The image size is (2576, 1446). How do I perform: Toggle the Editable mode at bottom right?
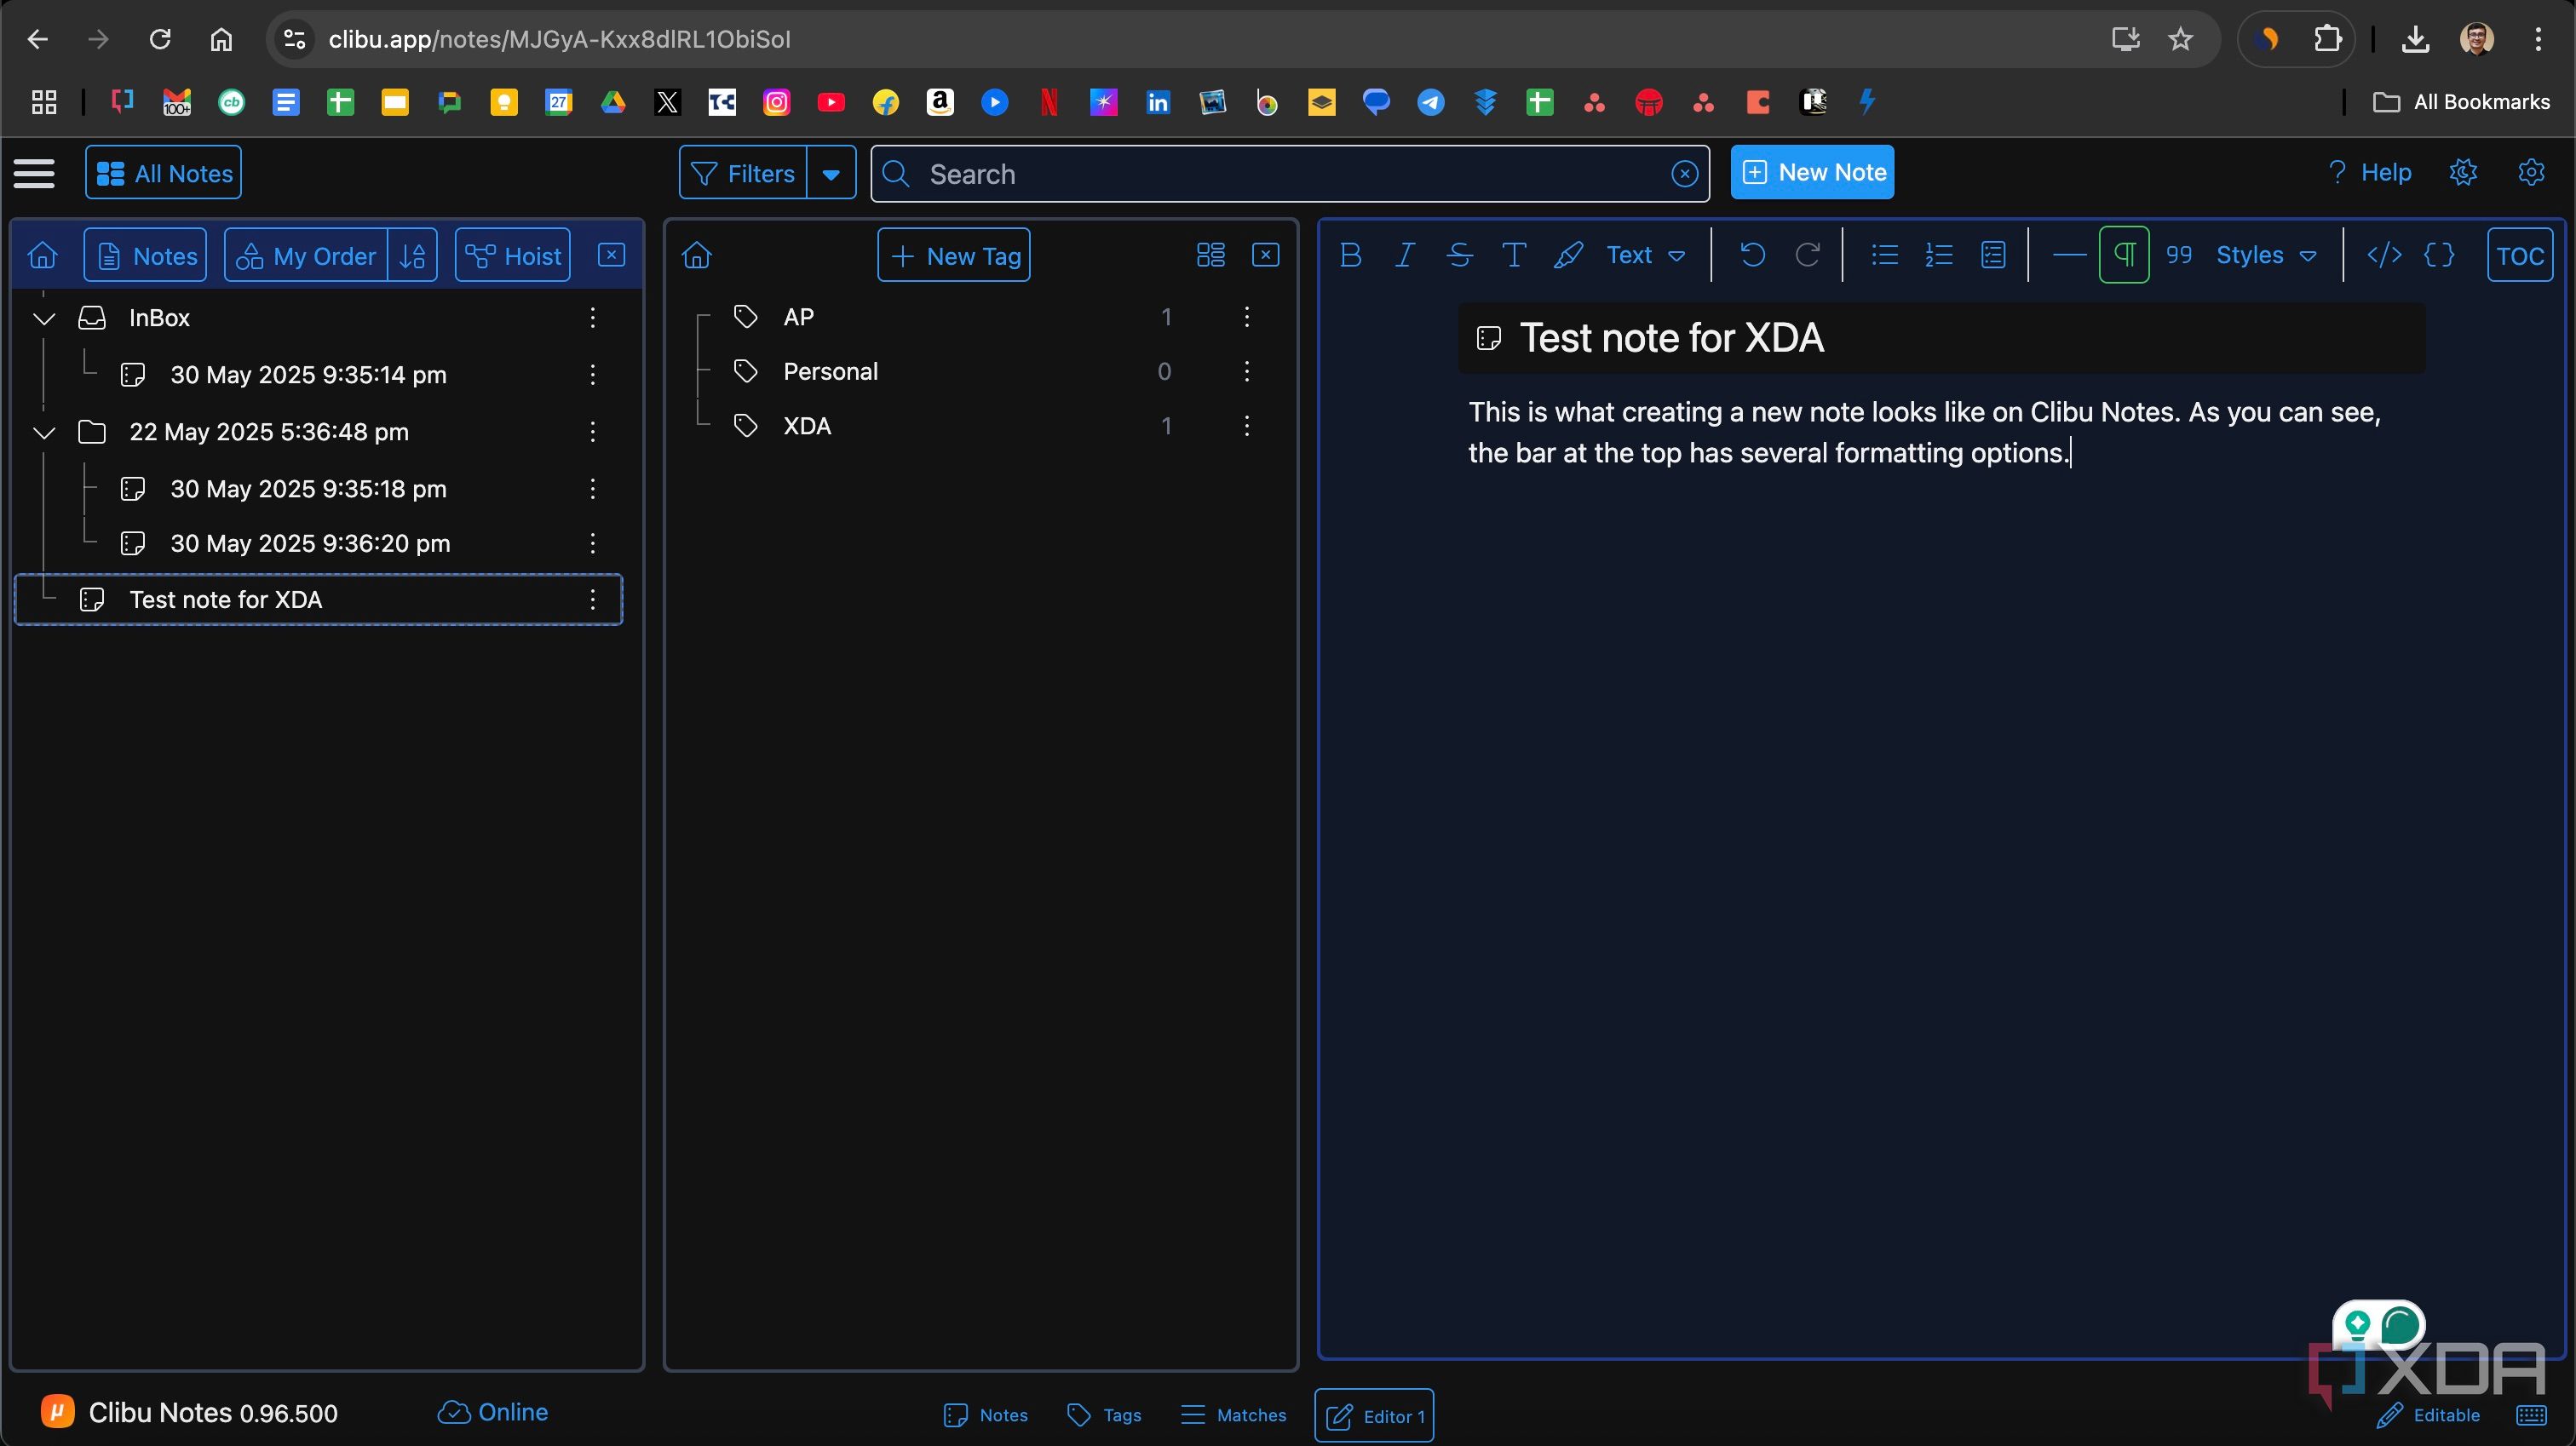(x=2428, y=1415)
